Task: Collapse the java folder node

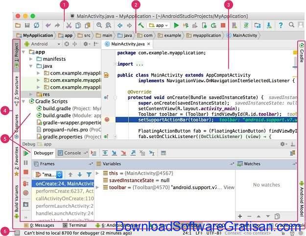Action: click(31, 66)
